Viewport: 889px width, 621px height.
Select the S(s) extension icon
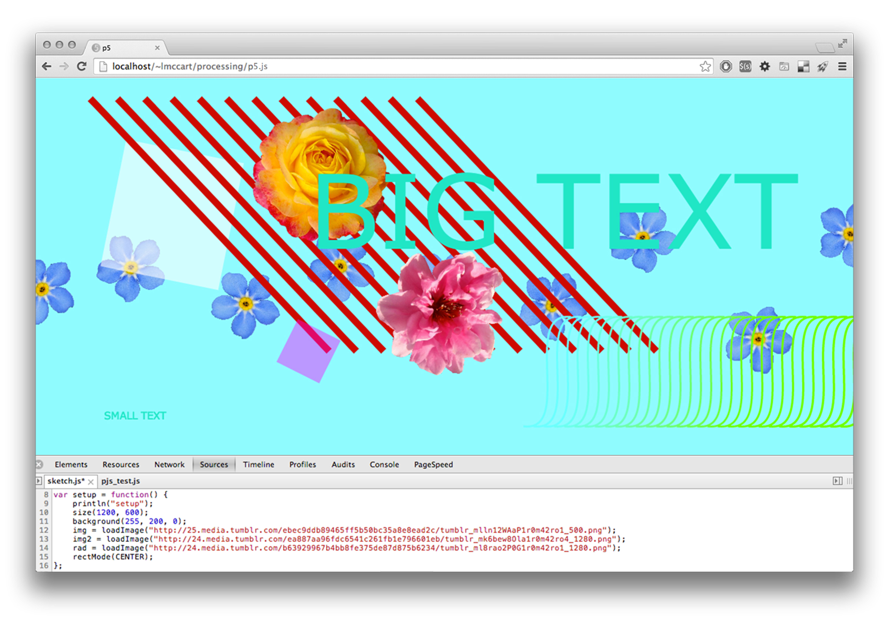745,67
